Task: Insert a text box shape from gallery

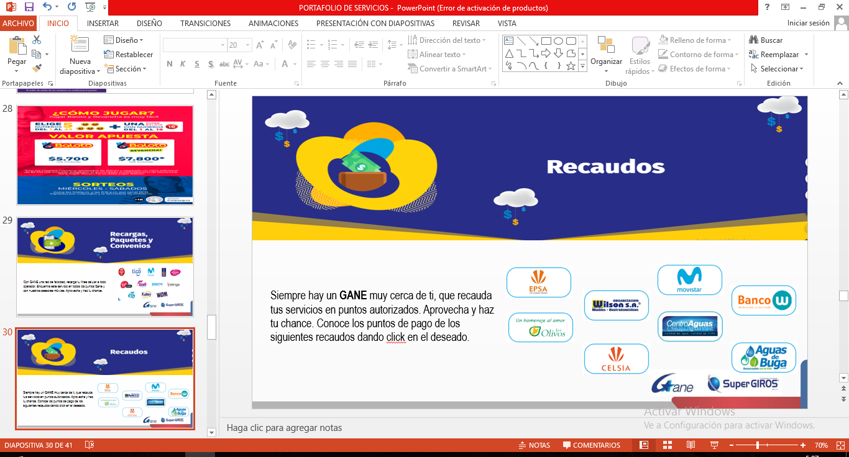Action: (x=509, y=41)
